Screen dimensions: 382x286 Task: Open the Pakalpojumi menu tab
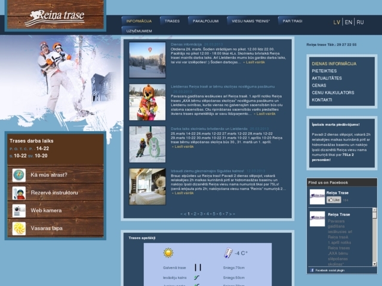tap(205, 21)
